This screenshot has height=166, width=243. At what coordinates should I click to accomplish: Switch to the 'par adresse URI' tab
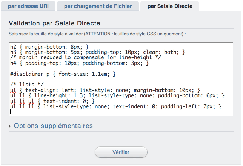28,6
